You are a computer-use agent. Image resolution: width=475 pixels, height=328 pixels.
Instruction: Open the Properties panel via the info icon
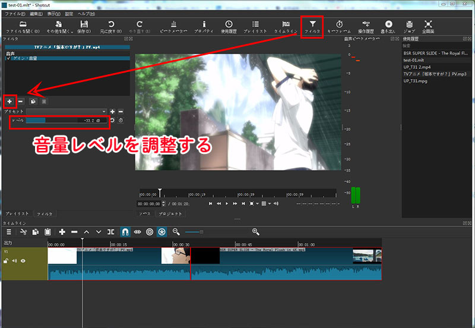coord(204,27)
